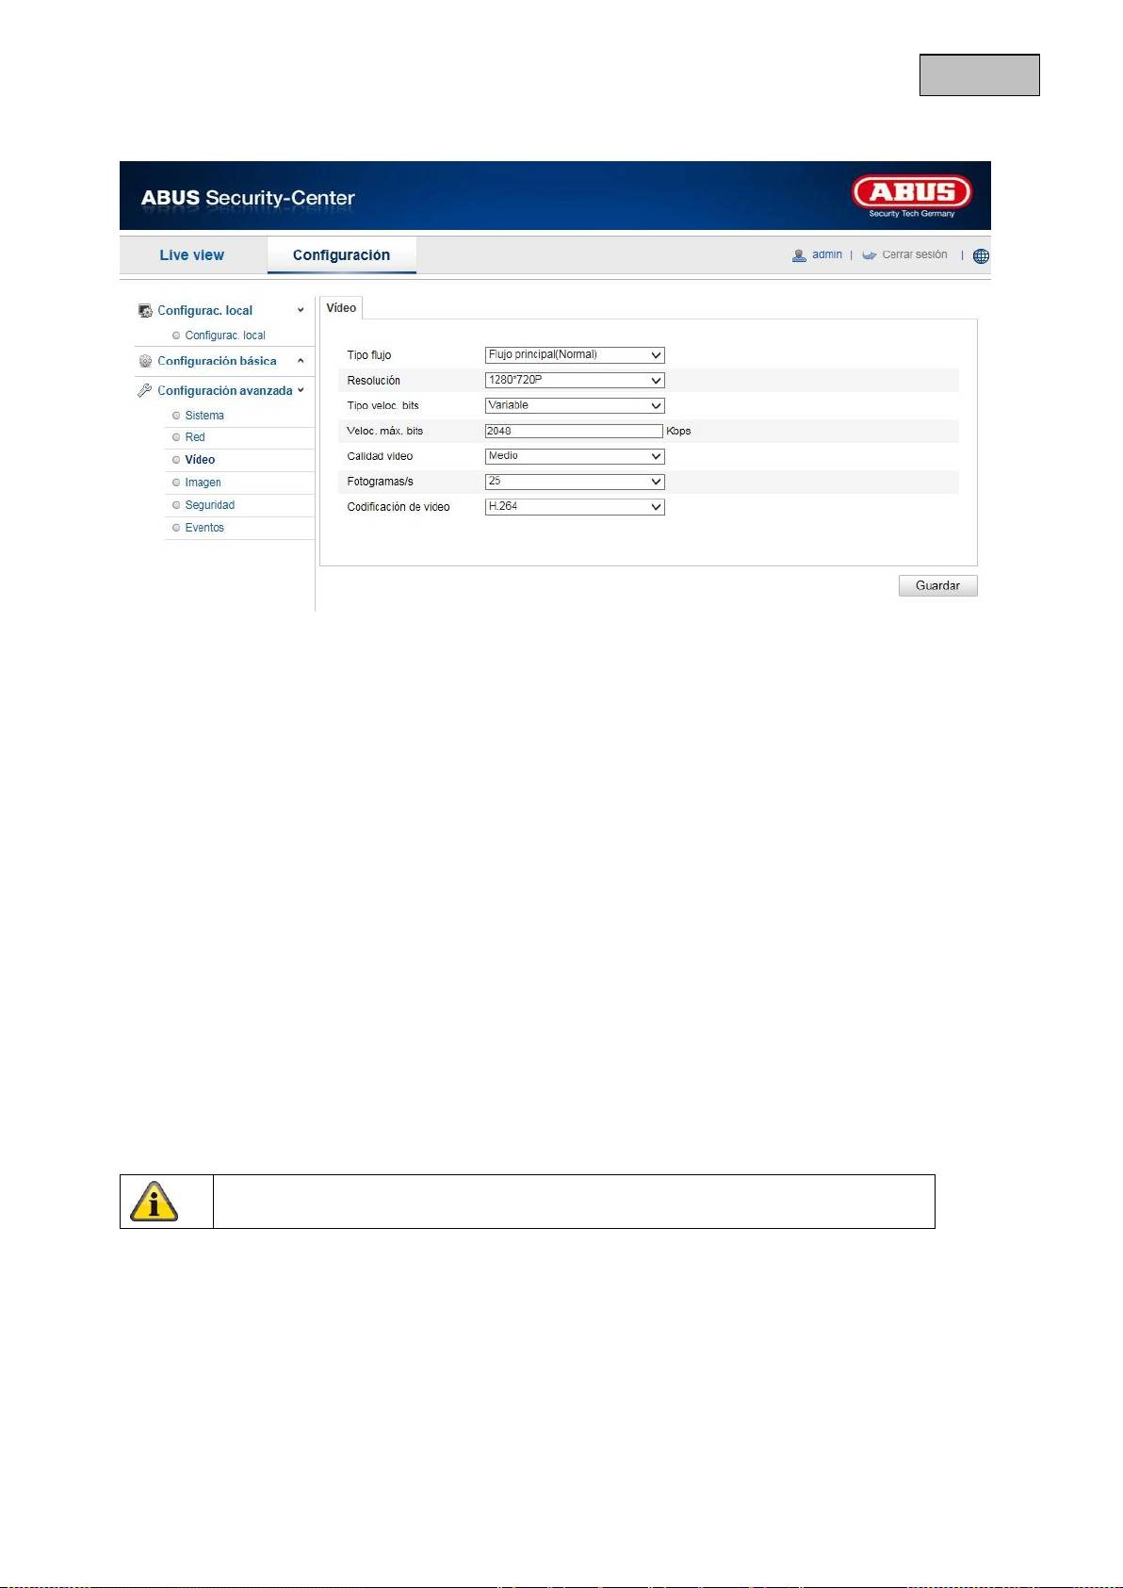Select the Configuración tab
1123x1588 pixels.
tap(341, 255)
